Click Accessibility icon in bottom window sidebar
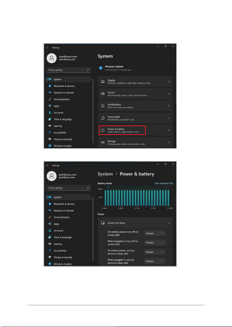The height and width of the screenshot is (327, 232). pyautogui.click(x=50, y=251)
